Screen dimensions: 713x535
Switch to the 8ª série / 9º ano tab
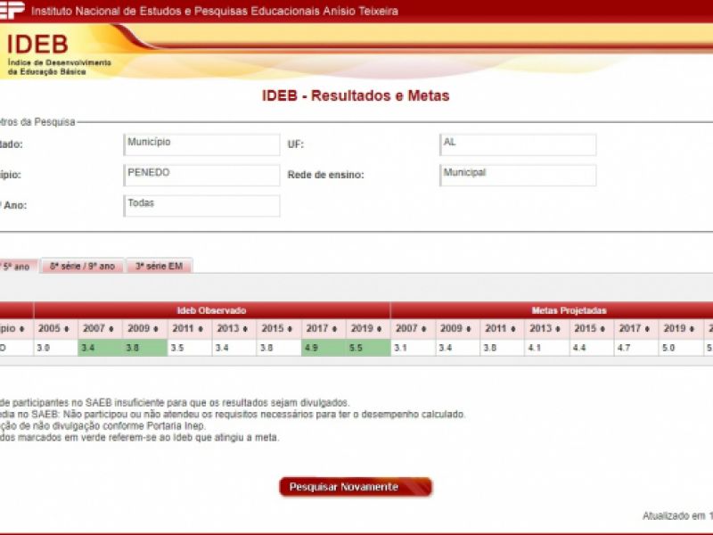click(x=82, y=266)
